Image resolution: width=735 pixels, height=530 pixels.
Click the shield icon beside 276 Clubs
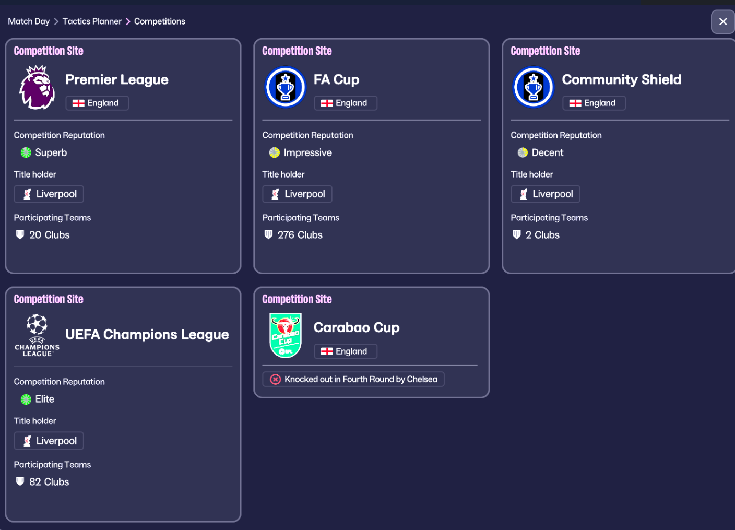point(268,235)
